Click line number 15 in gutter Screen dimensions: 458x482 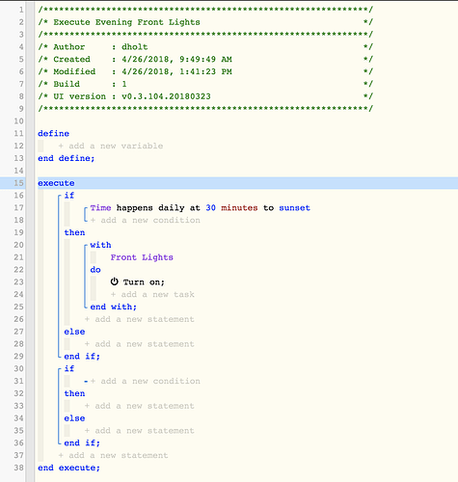coord(19,183)
